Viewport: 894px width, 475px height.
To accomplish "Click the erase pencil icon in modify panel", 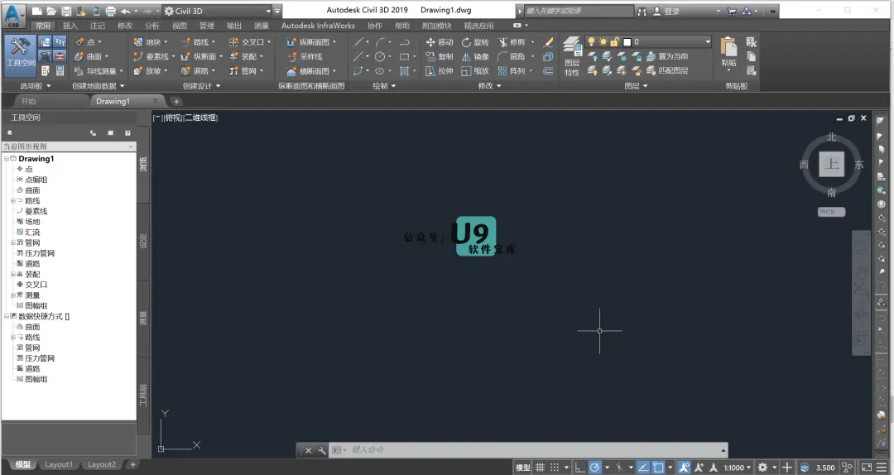I will click(x=548, y=42).
